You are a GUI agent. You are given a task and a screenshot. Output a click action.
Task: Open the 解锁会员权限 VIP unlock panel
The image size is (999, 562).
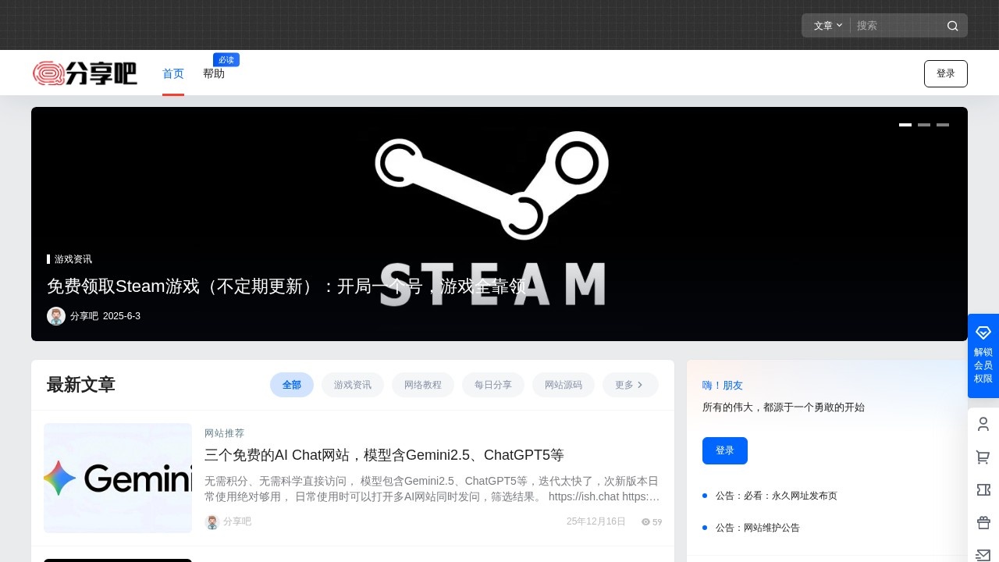[x=983, y=357]
